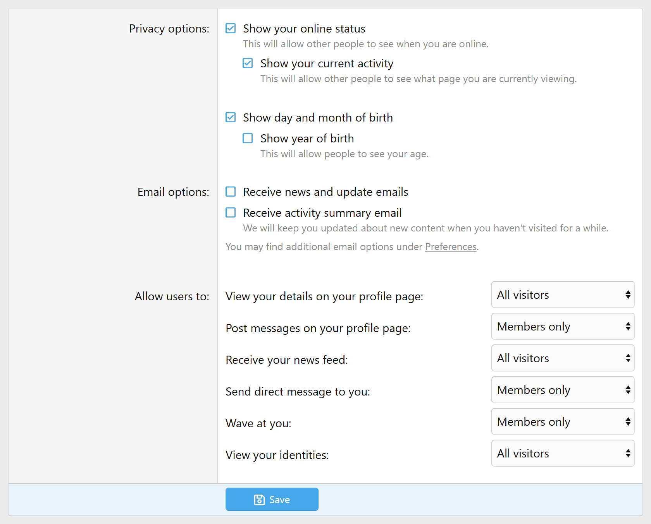Open the Preferences link
651x524 pixels.
(x=451, y=247)
